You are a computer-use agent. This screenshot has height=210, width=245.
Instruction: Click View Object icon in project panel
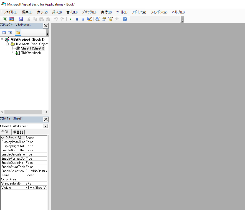pos(10,33)
